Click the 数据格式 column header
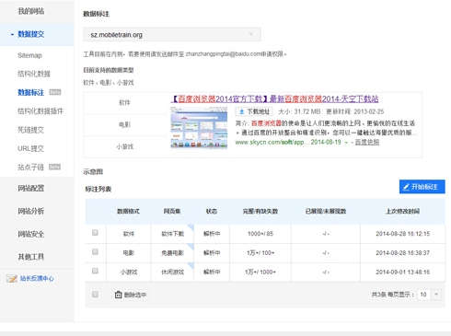The width and height of the screenshot is (451, 336). pos(128,211)
